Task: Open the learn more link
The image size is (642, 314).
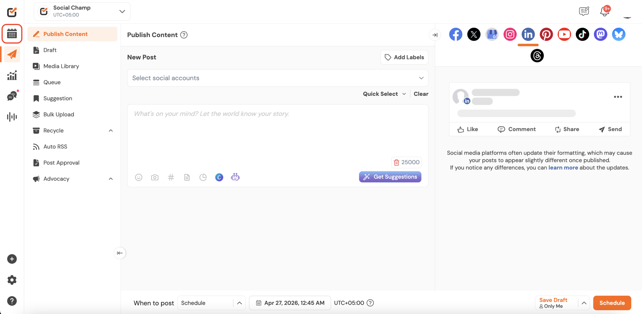Action: click(x=563, y=168)
